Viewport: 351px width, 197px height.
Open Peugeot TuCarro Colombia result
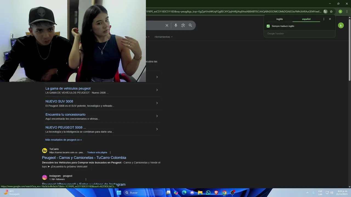tap(84, 158)
